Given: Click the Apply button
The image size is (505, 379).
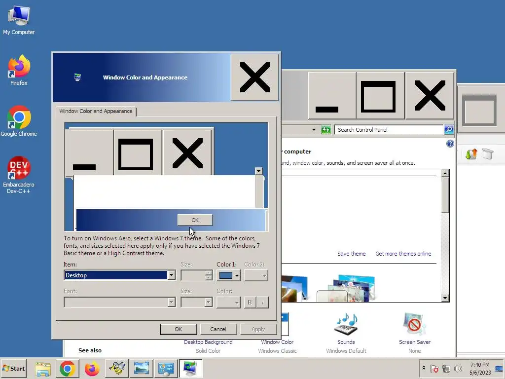Looking at the screenshot, I should 258,329.
